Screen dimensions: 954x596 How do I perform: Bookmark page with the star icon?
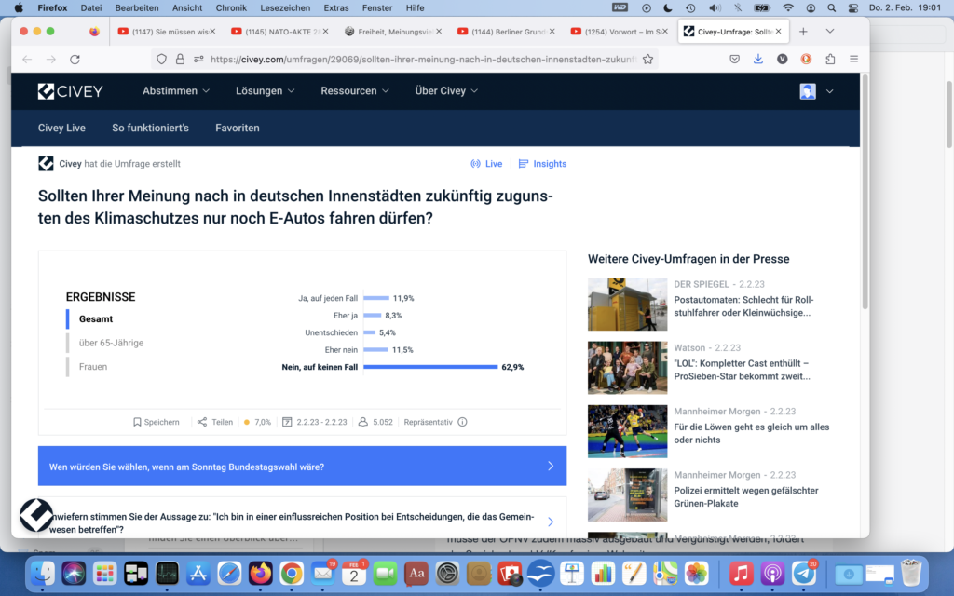pyautogui.click(x=648, y=59)
